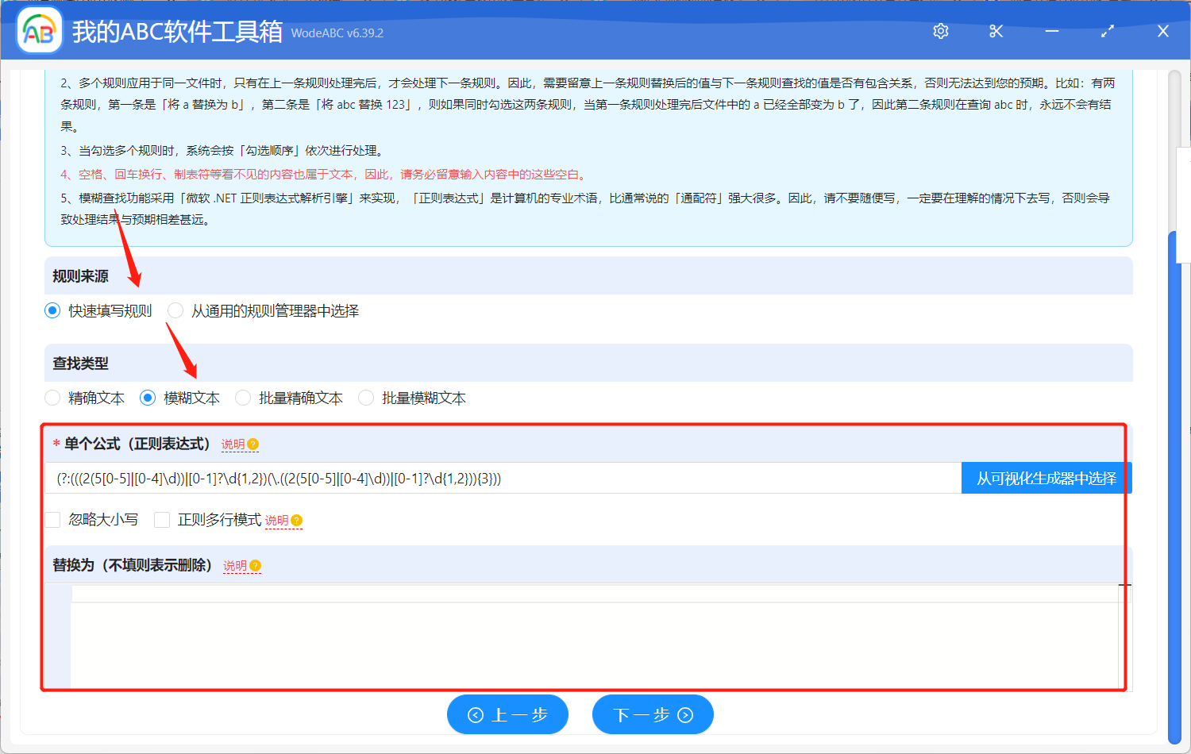Enable the 忽略大小写 checkbox
This screenshot has width=1191, height=754.
52,519
